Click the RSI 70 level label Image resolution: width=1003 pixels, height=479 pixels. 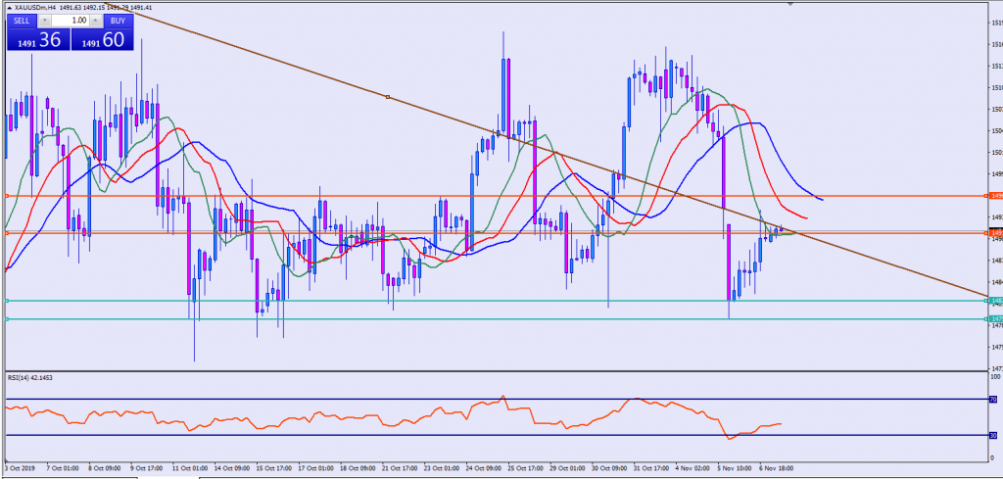(992, 400)
